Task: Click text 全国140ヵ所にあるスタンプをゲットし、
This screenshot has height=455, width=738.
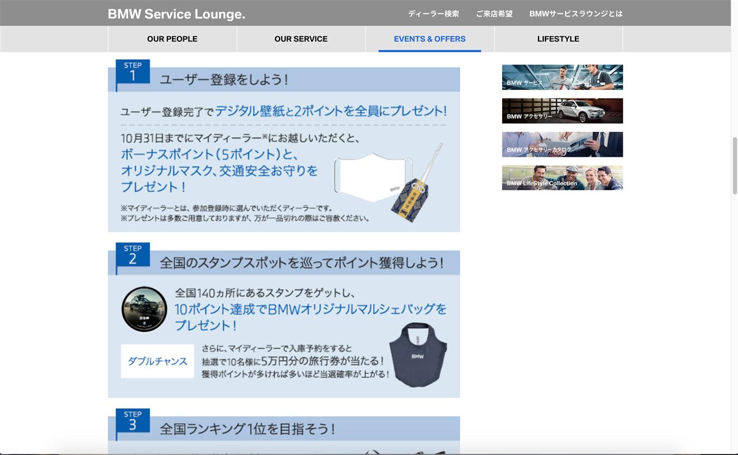Action: (x=265, y=293)
